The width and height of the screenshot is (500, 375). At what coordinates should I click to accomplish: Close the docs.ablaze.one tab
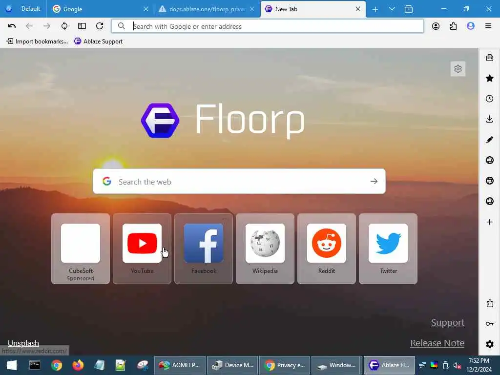click(252, 9)
